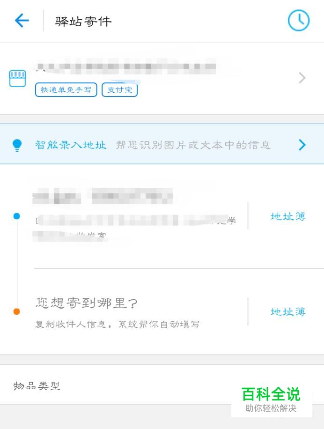Tap the blurred sender address text
324x429 pixels.
point(134,228)
